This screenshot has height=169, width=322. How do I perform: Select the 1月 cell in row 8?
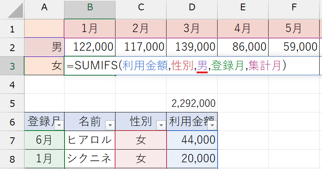click(44, 159)
